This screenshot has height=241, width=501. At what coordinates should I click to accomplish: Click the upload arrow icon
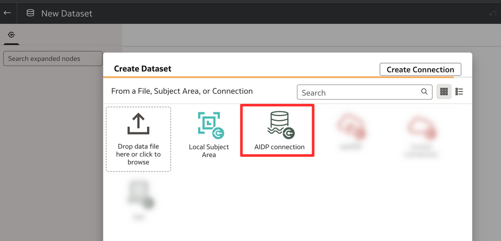pos(138,125)
